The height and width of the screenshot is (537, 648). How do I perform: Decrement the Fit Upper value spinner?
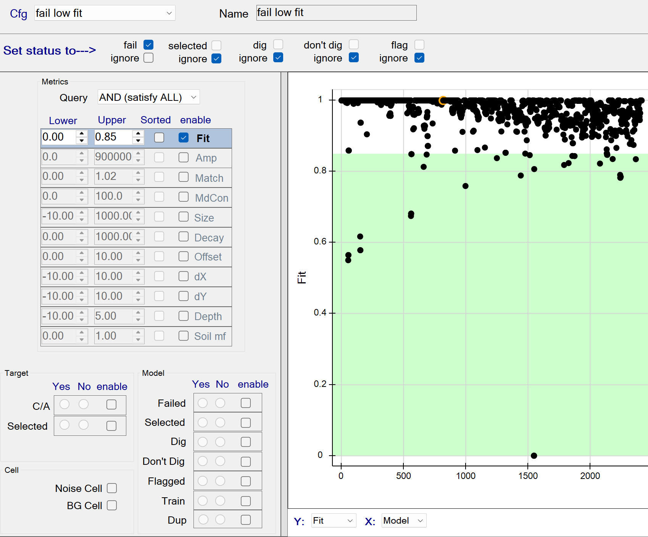pyautogui.click(x=138, y=141)
